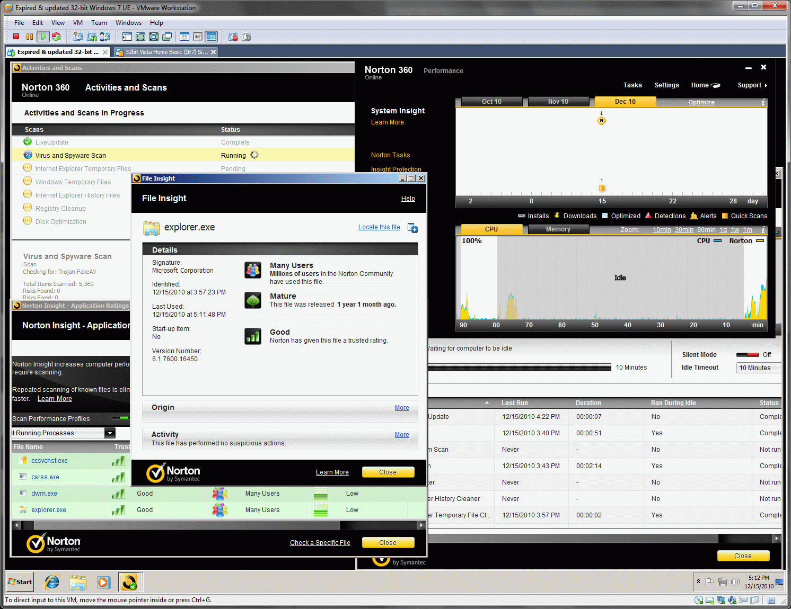The width and height of the screenshot is (791, 609).
Task: Expand the Support menu in Norton 360
Action: click(x=752, y=85)
